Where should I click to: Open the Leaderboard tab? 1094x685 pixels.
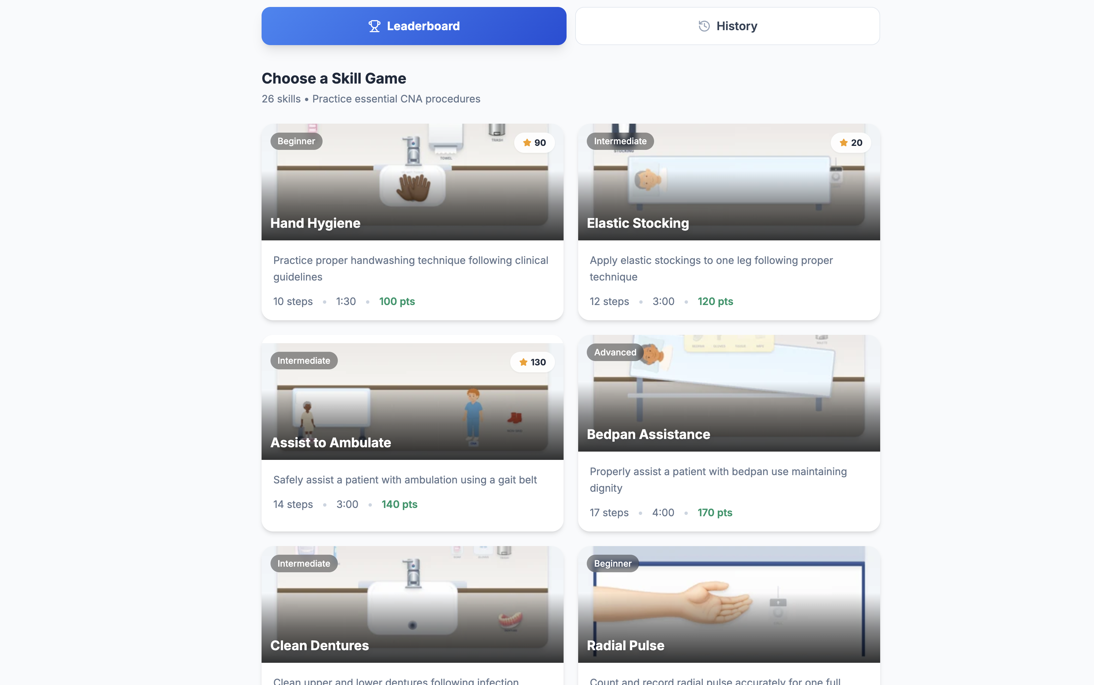[x=414, y=26]
